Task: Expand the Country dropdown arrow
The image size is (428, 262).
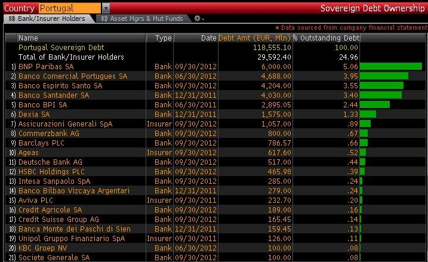Action: 106,8
